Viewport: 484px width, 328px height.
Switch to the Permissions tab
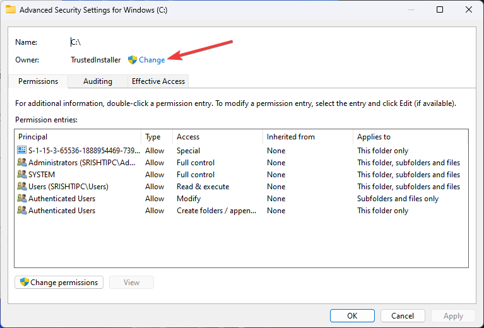[38, 81]
